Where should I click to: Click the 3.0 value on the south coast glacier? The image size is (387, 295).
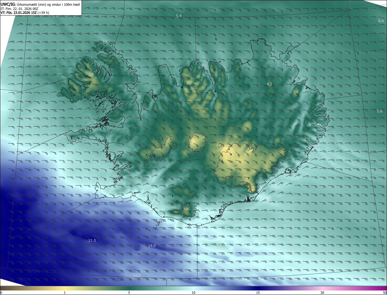[186, 209]
